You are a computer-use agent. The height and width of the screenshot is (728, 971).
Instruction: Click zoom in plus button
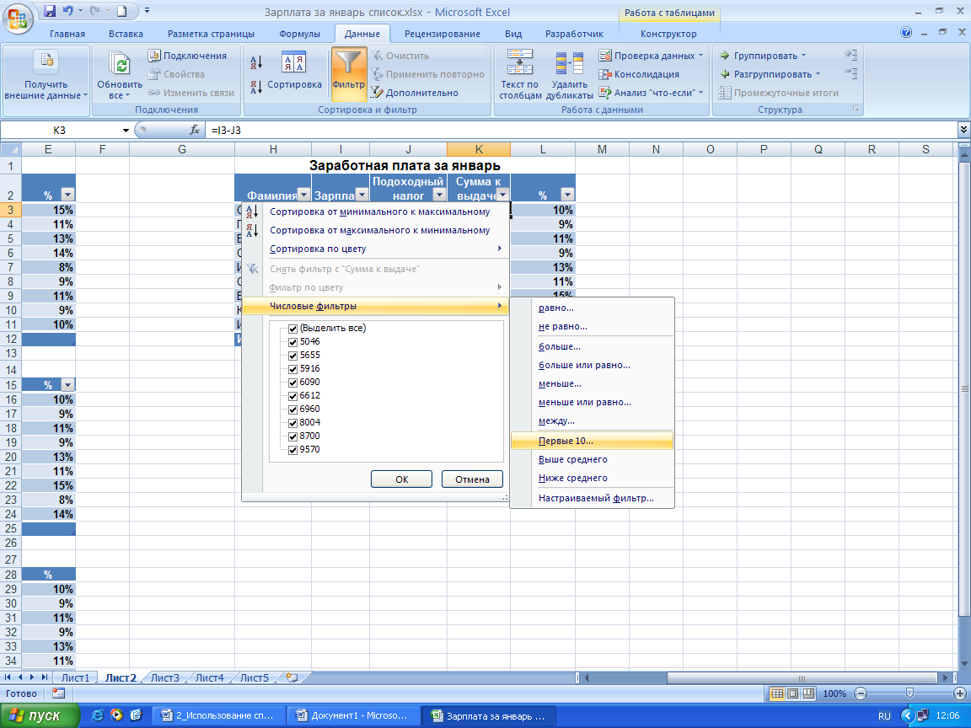(960, 694)
